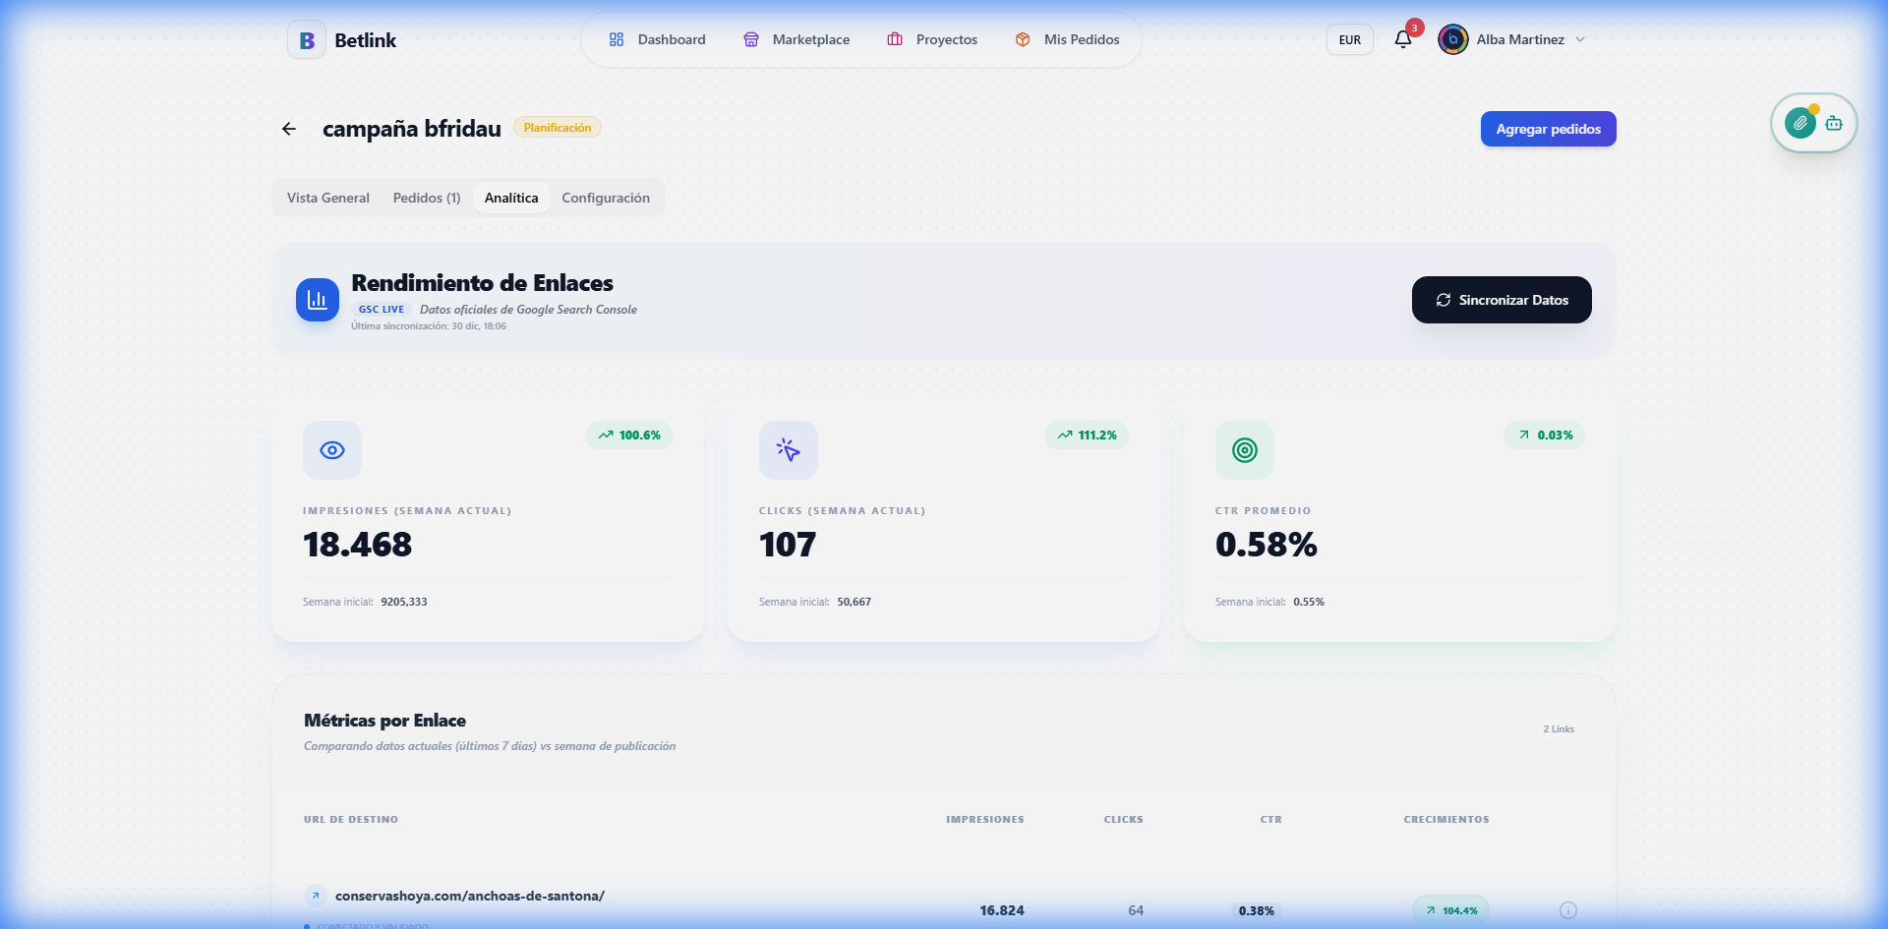Open conservashoya.com/anchoas-de-santona/ link
Viewport: 1888px width, 929px height.
click(x=470, y=896)
